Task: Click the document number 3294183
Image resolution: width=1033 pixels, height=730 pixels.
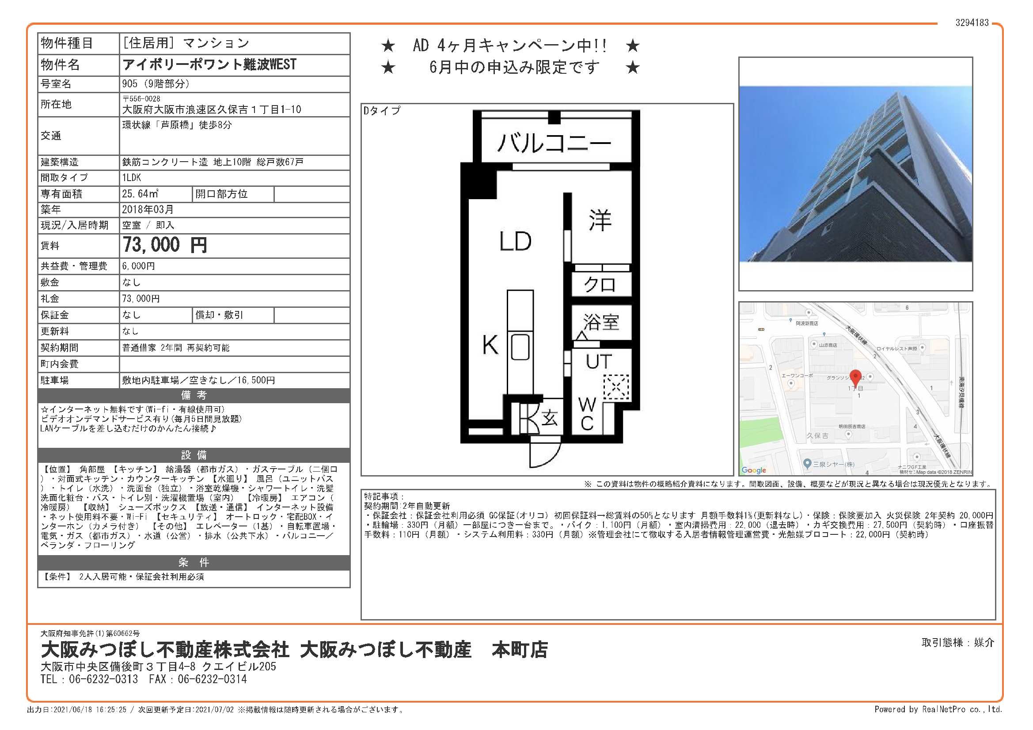Action: coord(972,23)
